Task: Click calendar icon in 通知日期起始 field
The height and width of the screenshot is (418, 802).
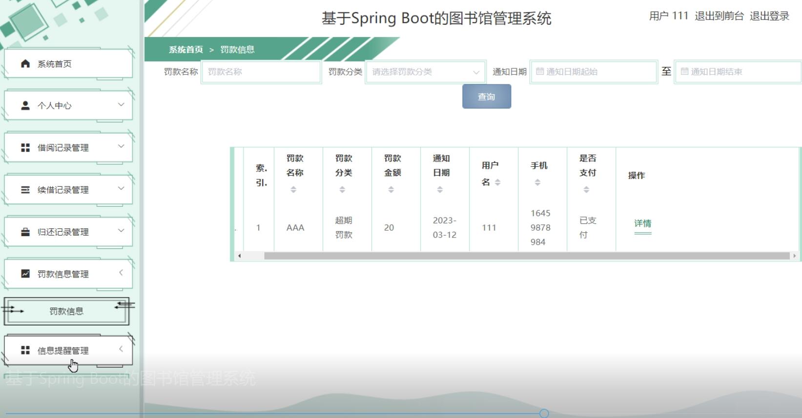Action: [x=540, y=71]
